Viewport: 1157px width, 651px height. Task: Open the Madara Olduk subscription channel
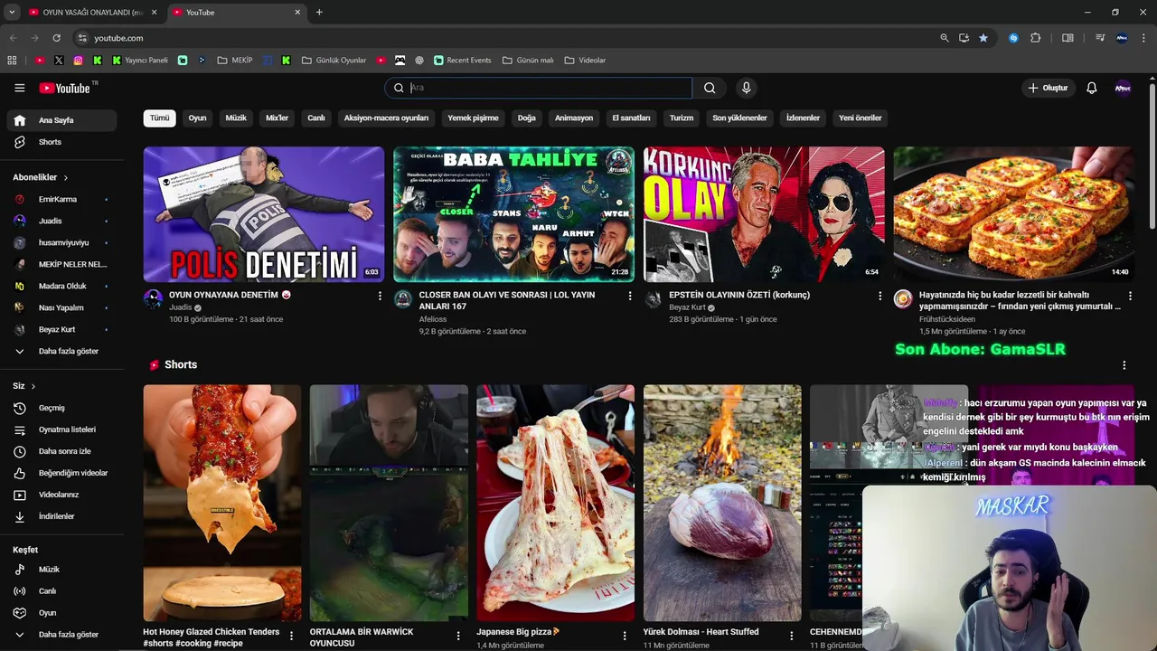point(61,286)
